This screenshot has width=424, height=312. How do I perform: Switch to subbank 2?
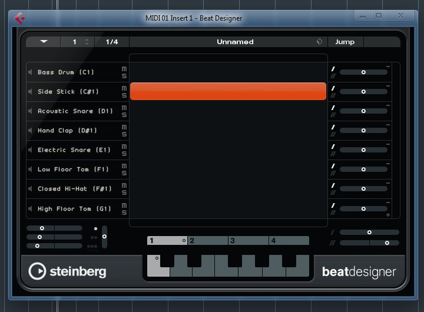click(208, 241)
